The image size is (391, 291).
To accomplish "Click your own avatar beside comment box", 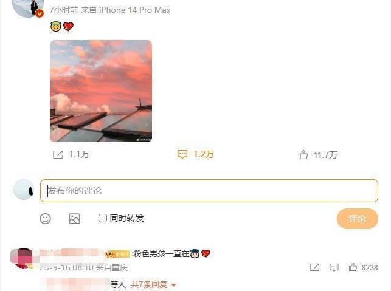I will [24, 190].
